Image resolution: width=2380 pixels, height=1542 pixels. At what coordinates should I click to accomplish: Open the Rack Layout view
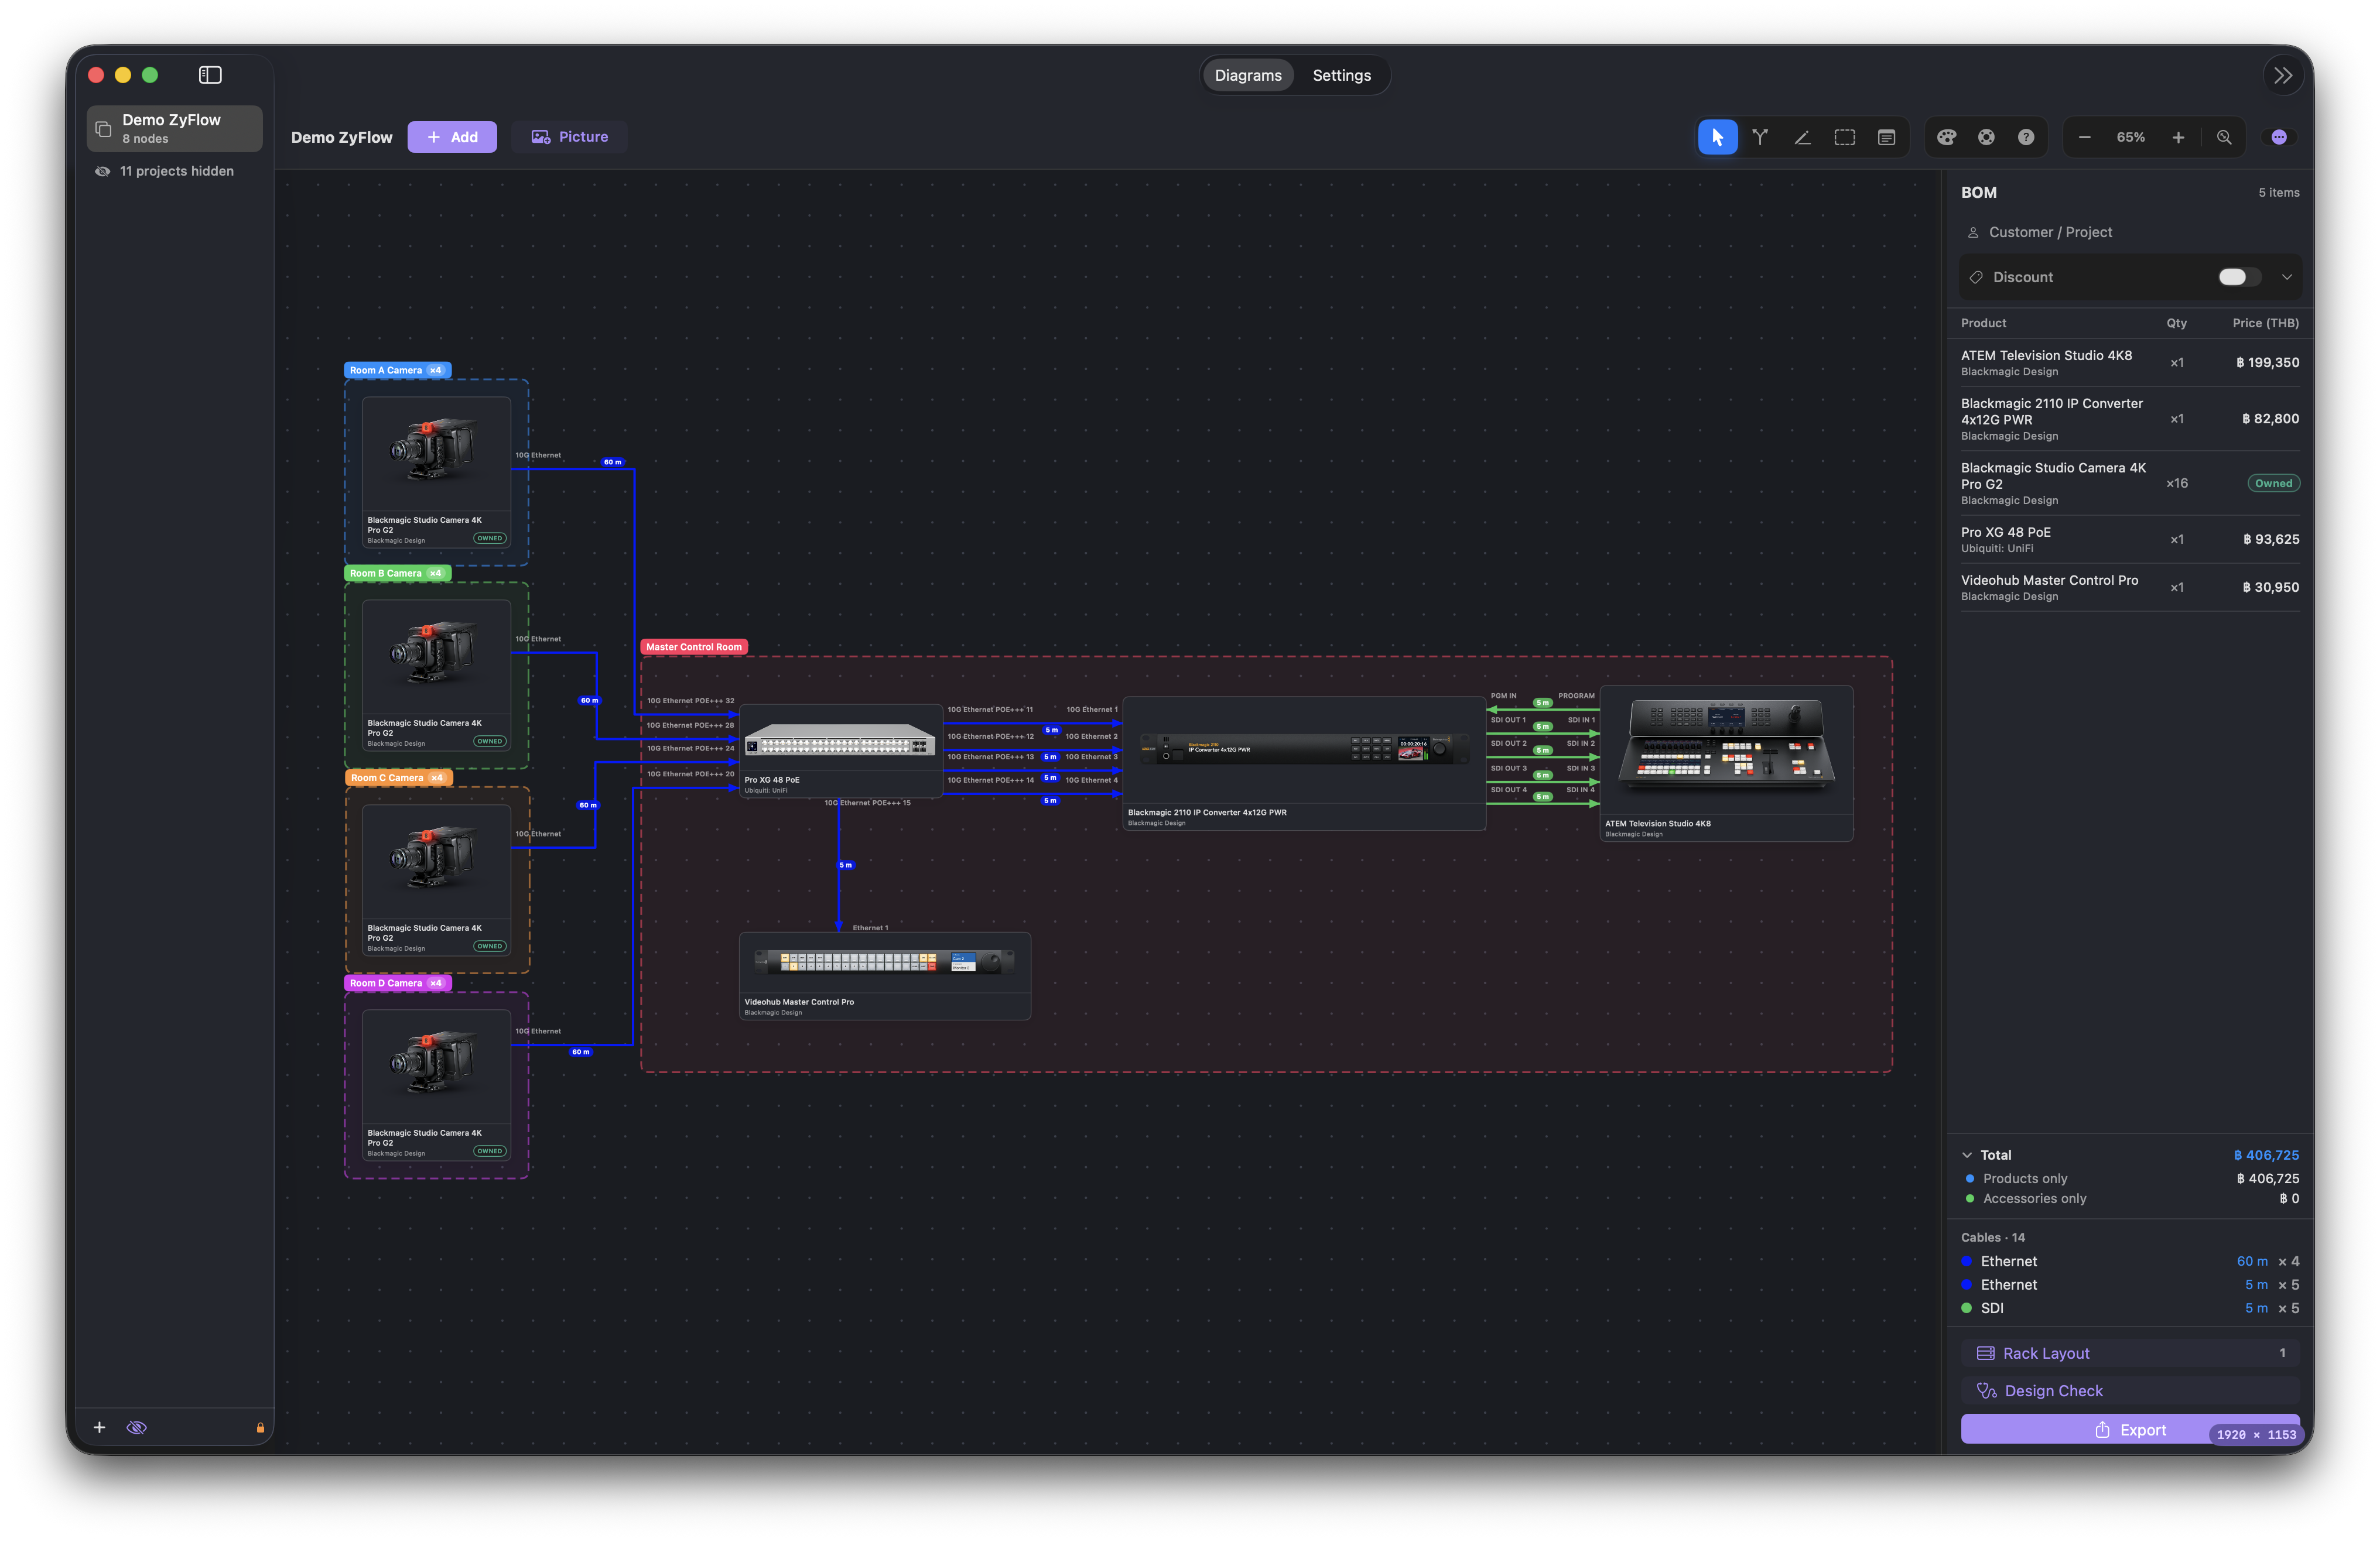coord(2130,1353)
